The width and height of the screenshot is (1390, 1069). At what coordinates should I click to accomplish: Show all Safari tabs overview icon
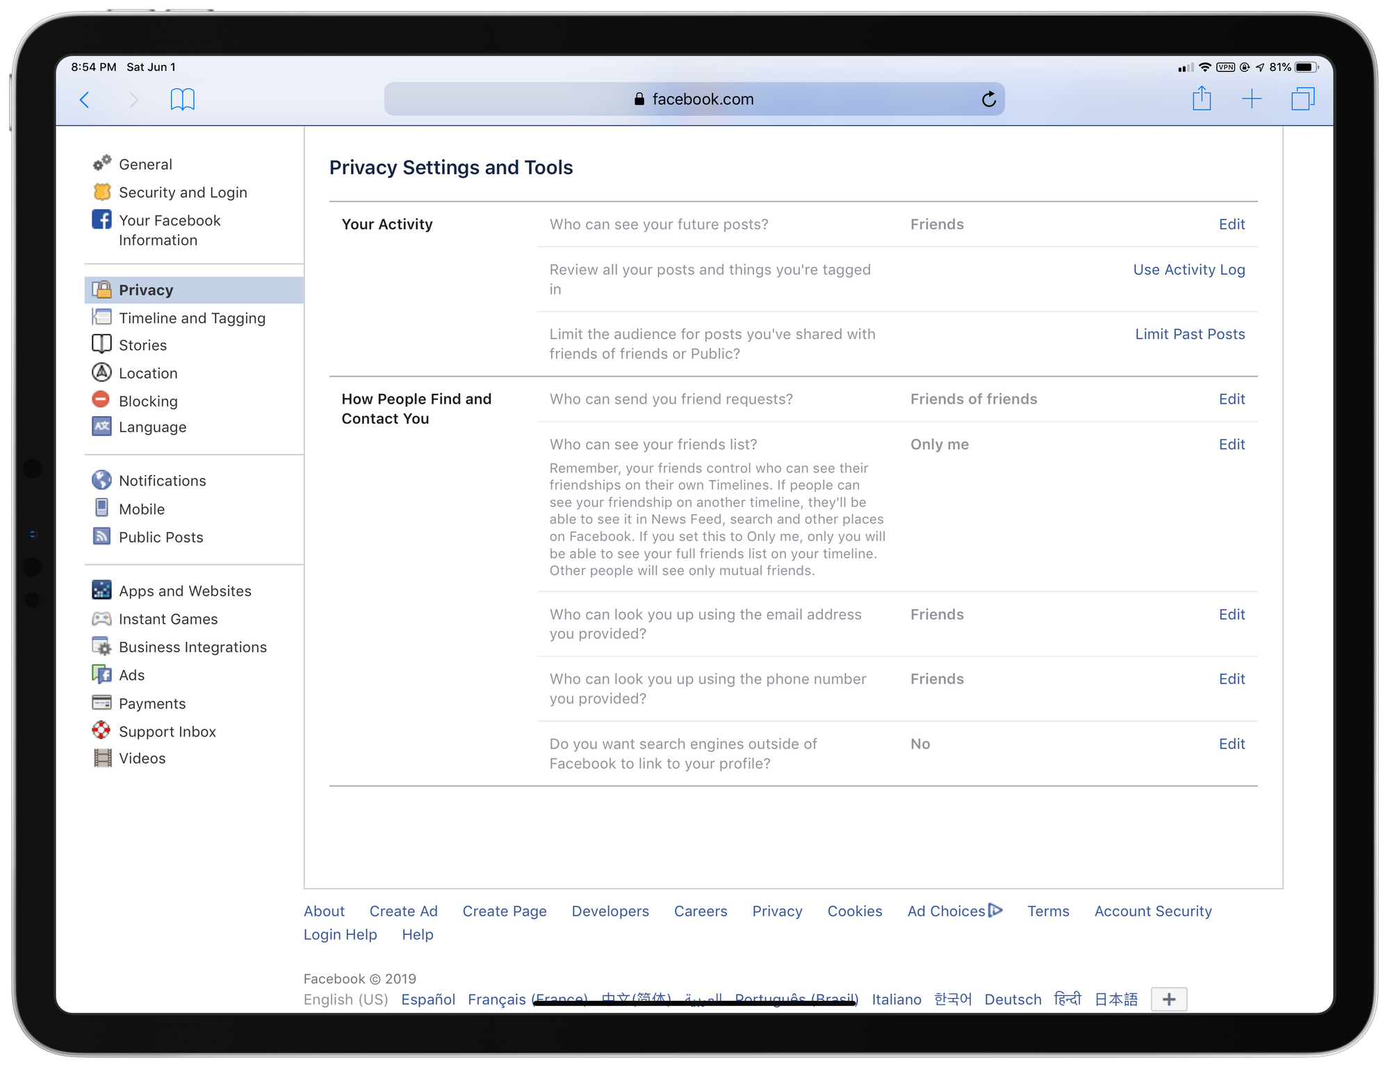[1303, 99]
